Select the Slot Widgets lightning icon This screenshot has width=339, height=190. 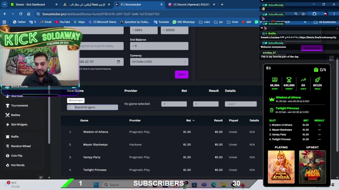[x=8, y=125]
